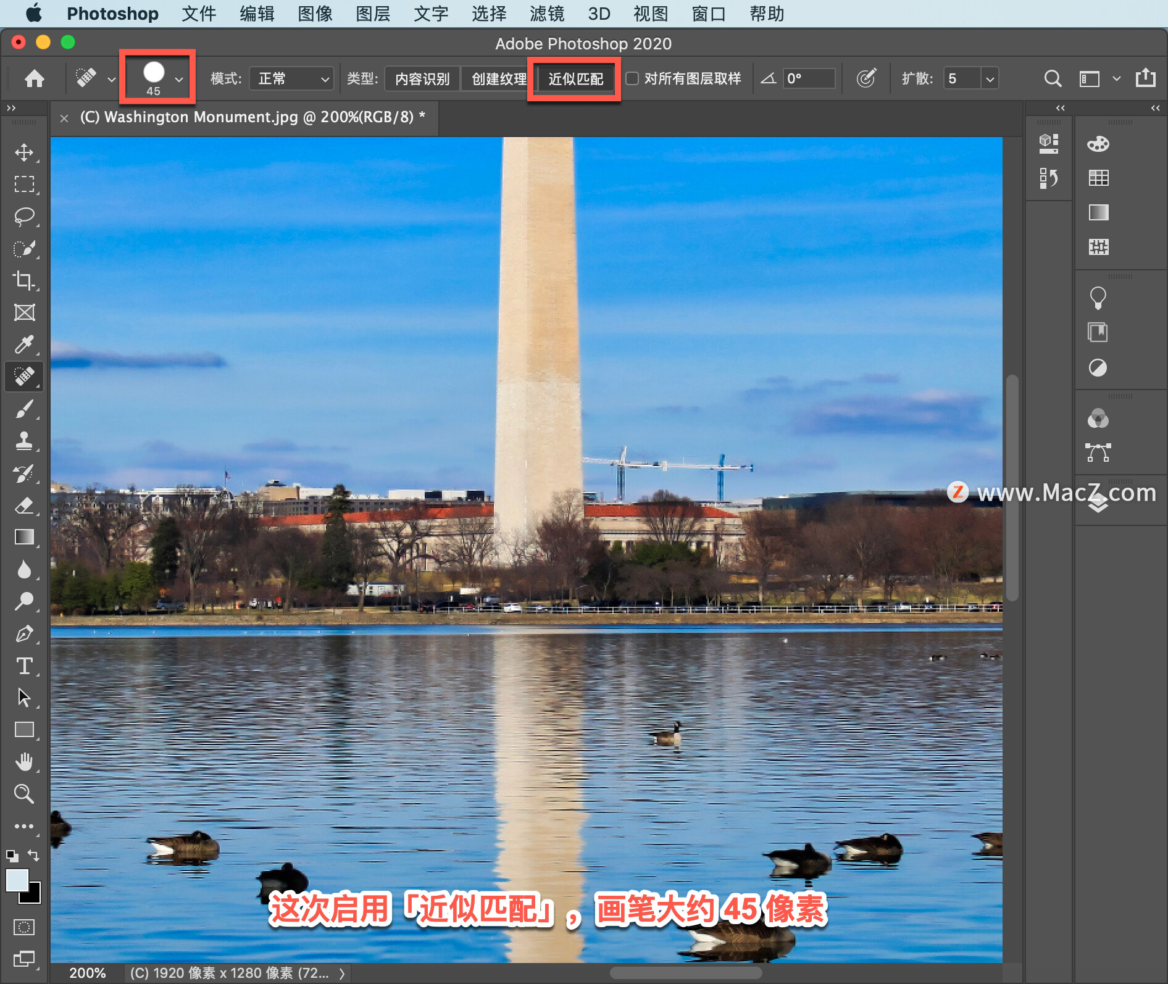The width and height of the screenshot is (1168, 984).
Task: Select the Brush tool
Action: click(24, 409)
